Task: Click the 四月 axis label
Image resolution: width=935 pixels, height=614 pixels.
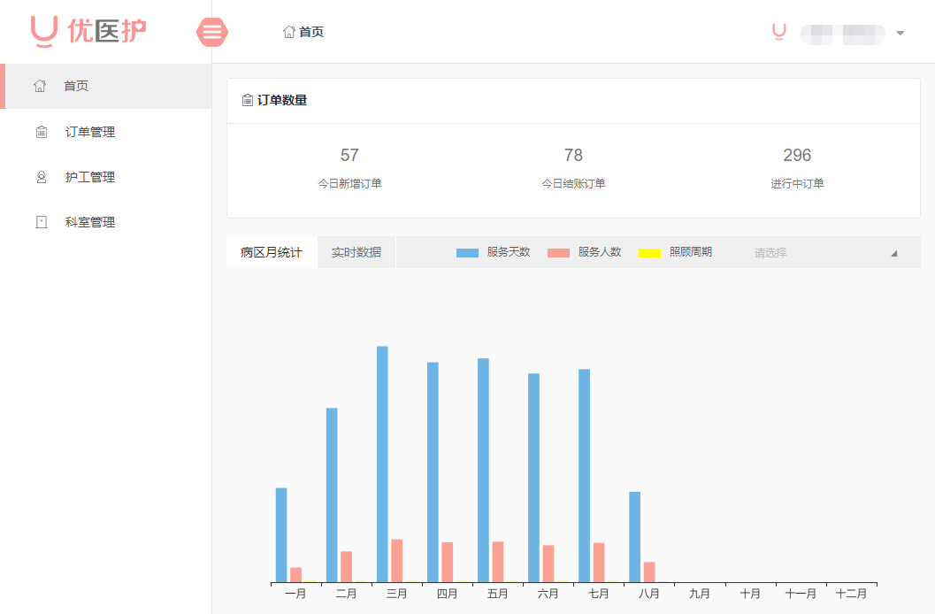Action: pos(448,594)
